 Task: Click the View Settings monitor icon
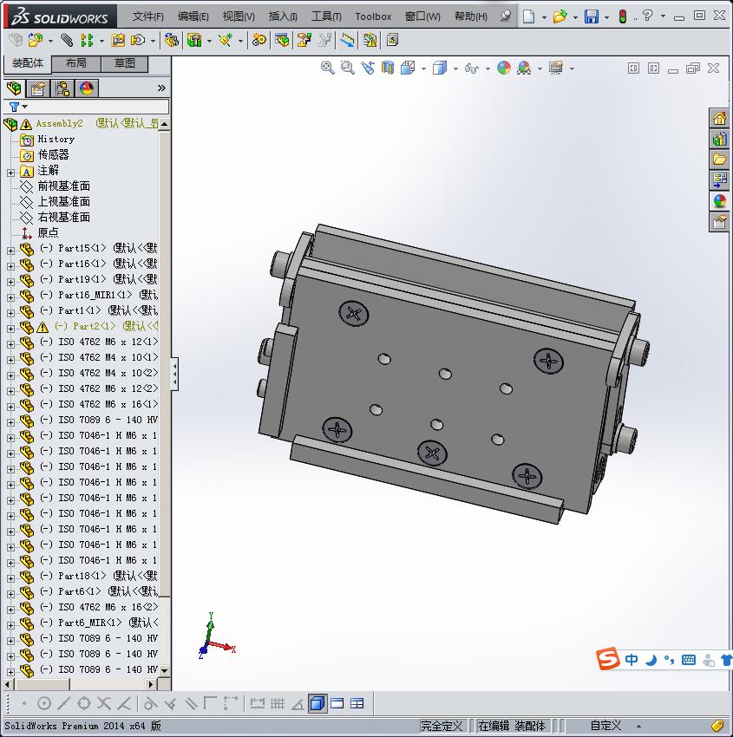pyautogui.click(x=556, y=68)
